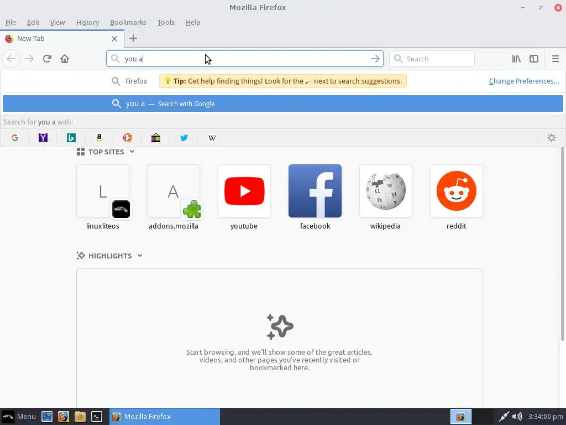The image size is (566, 425).
Task: Select the New Tab tab
Action: [x=62, y=39]
